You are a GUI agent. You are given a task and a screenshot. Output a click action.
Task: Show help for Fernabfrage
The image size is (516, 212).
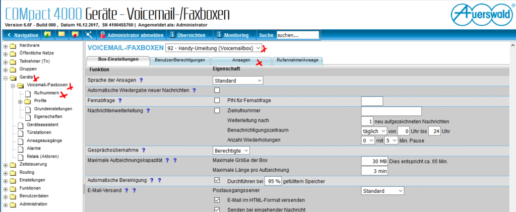pos(120,100)
